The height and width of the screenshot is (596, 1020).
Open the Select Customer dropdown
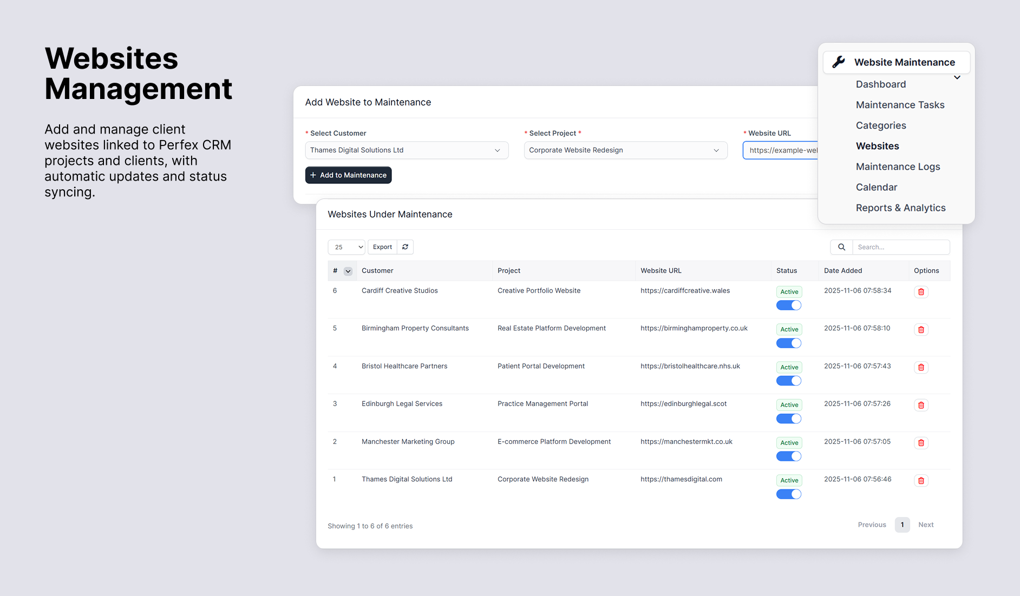pos(406,150)
